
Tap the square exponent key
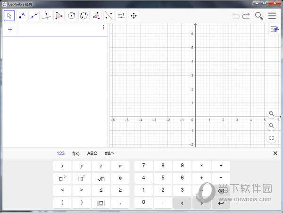[x=62, y=178]
